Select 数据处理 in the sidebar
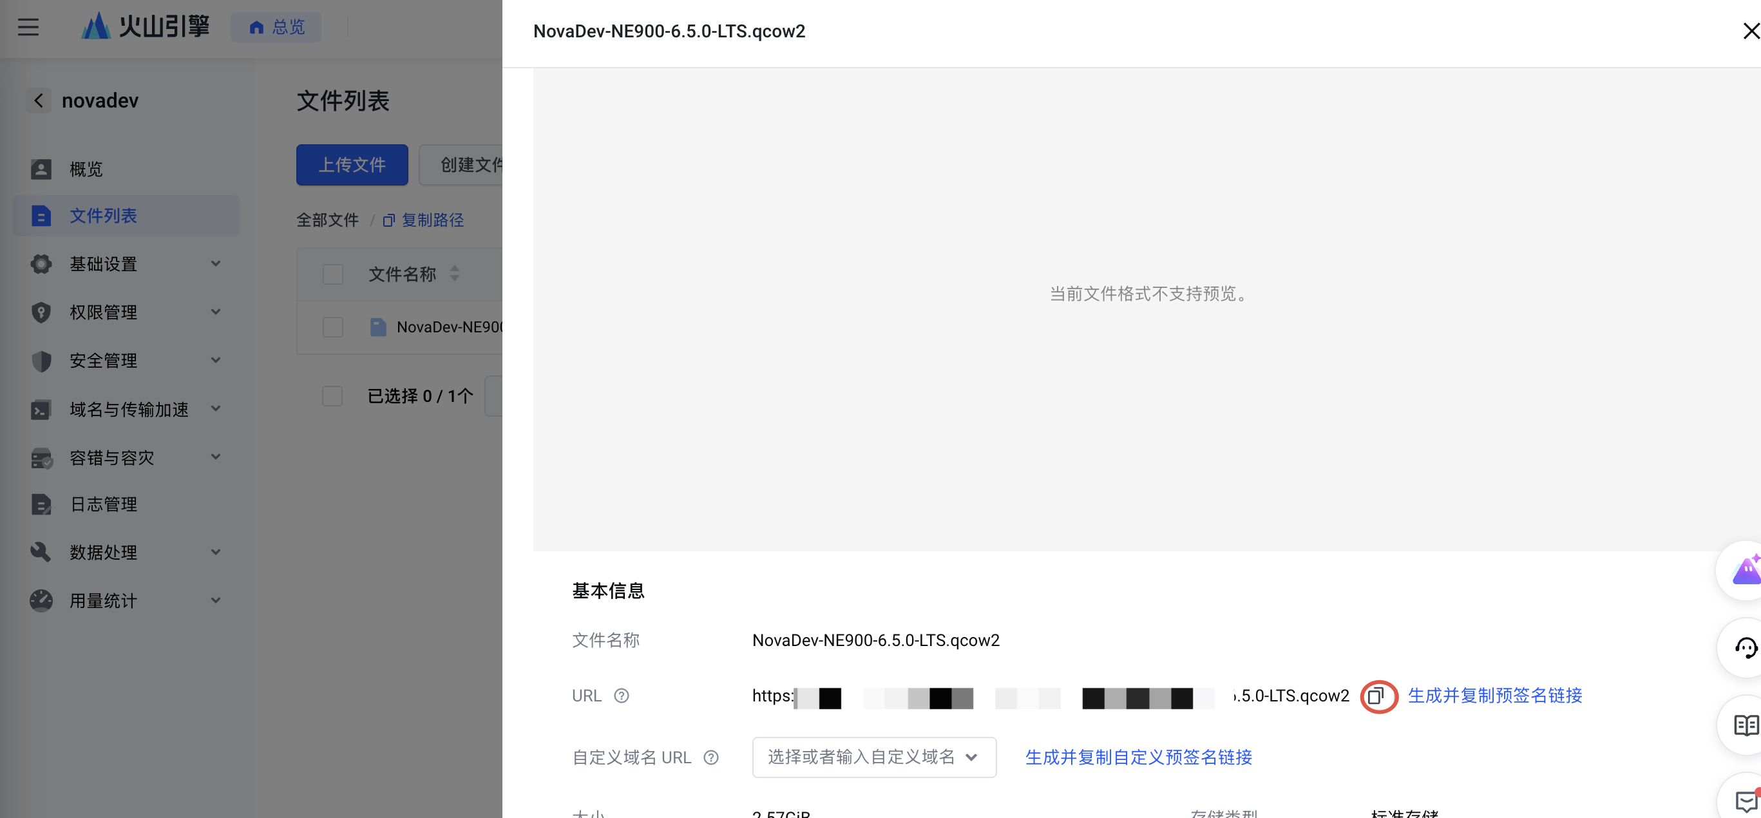The width and height of the screenshot is (1761, 818). coord(126,552)
